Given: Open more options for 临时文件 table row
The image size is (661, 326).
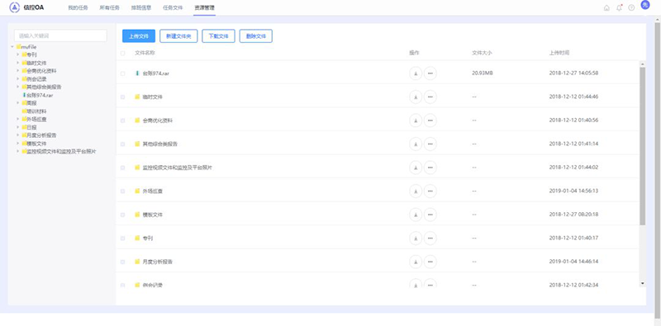Looking at the screenshot, I should (x=430, y=97).
